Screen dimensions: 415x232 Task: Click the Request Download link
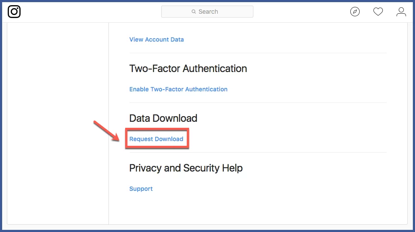156,139
